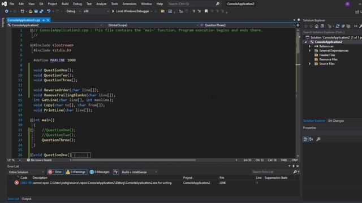Collapse the ConsoleApplication2 project node
362x203 pixels.
306,42
